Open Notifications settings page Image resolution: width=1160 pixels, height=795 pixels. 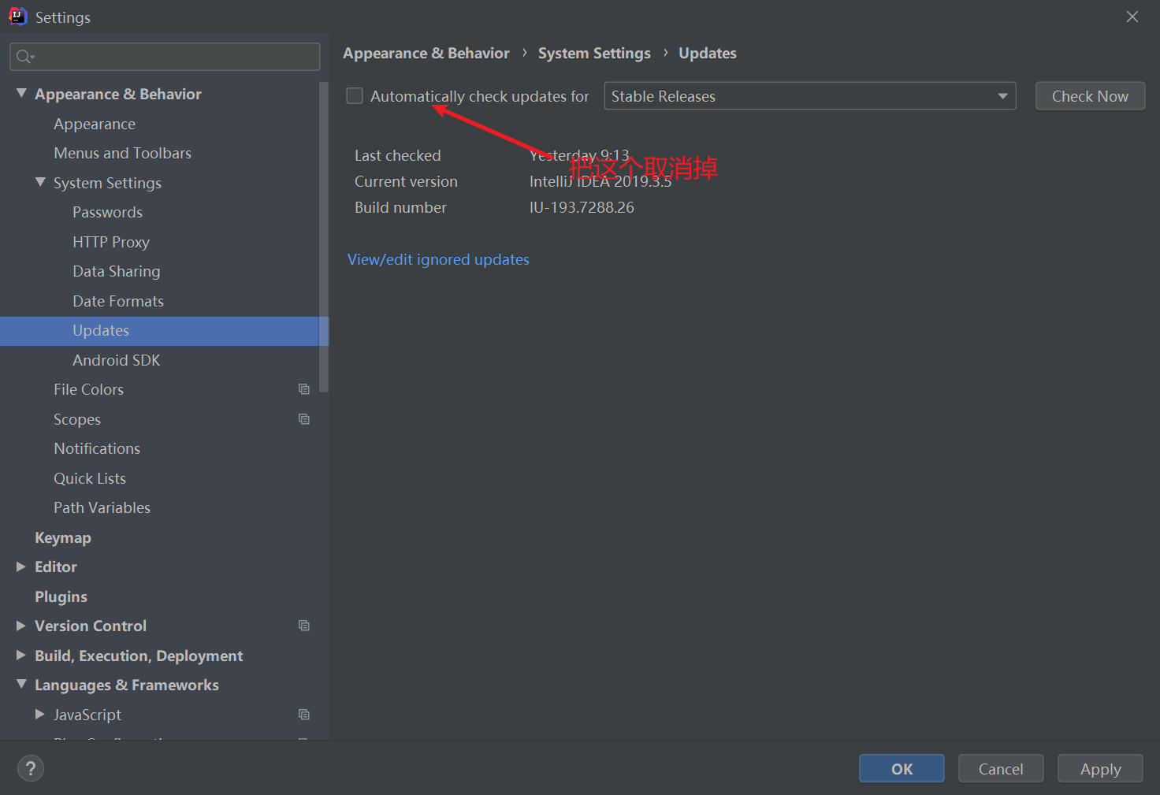click(x=97, y=448)
